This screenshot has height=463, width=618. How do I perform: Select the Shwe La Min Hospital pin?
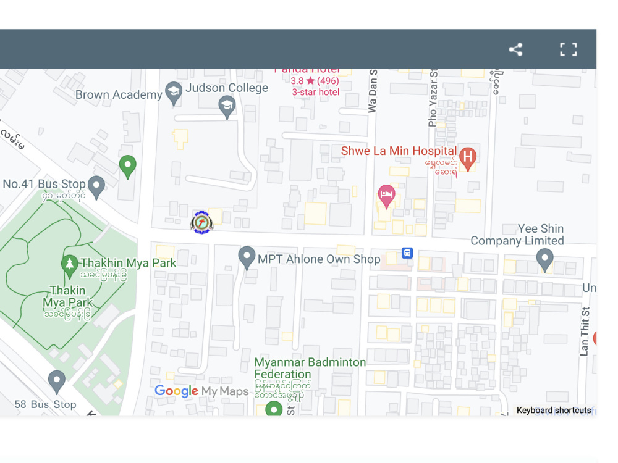coord(468,159)
